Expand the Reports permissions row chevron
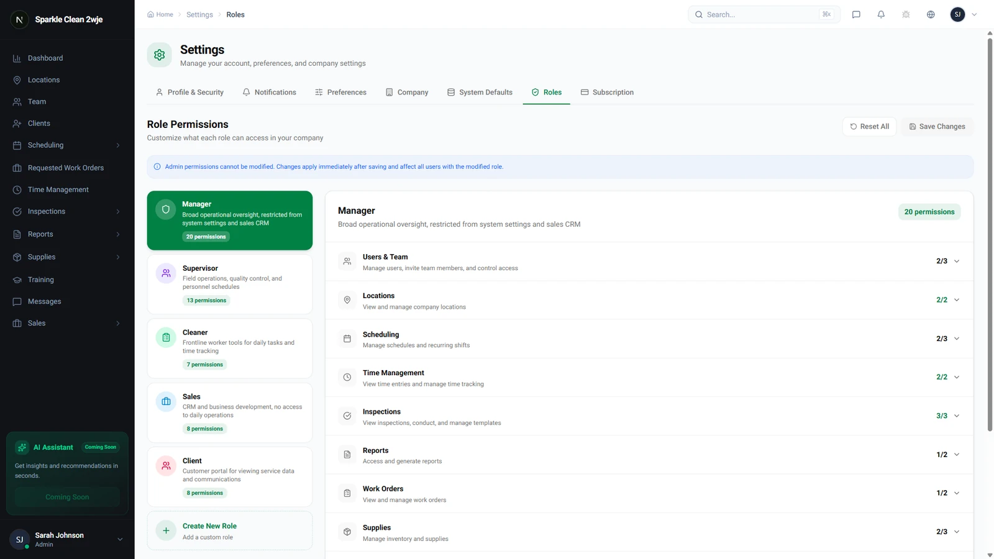Screen dimensions: 994x559 (x=957, y=455)
